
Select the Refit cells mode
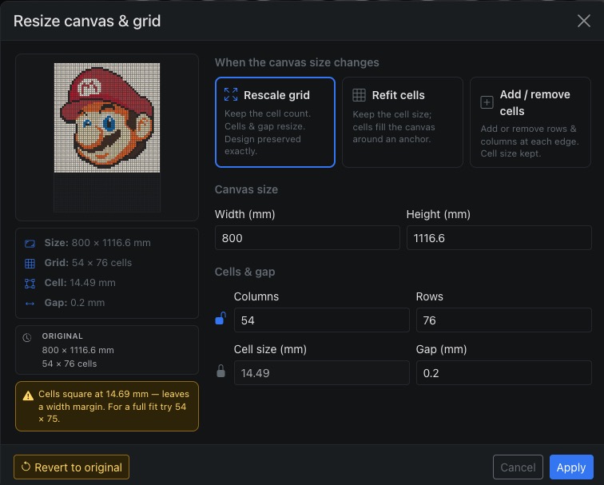pos(403,122)
